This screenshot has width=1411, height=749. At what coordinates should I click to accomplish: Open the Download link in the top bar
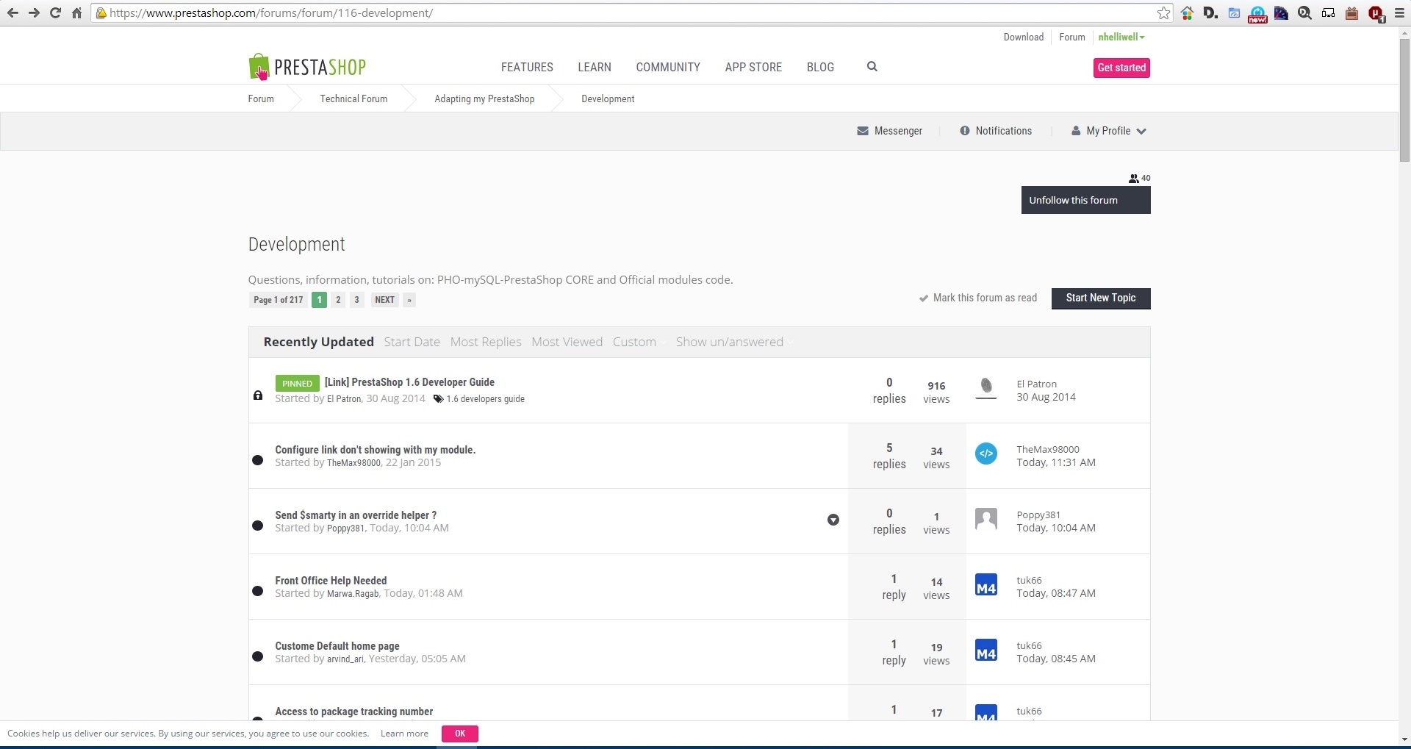pos(1024,37)
